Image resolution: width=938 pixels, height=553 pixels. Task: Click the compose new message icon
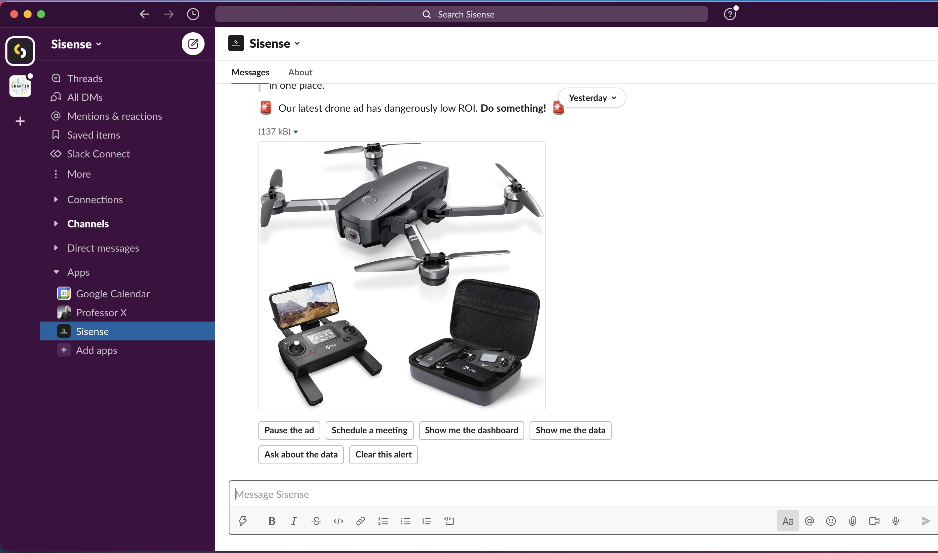(193, 44)
